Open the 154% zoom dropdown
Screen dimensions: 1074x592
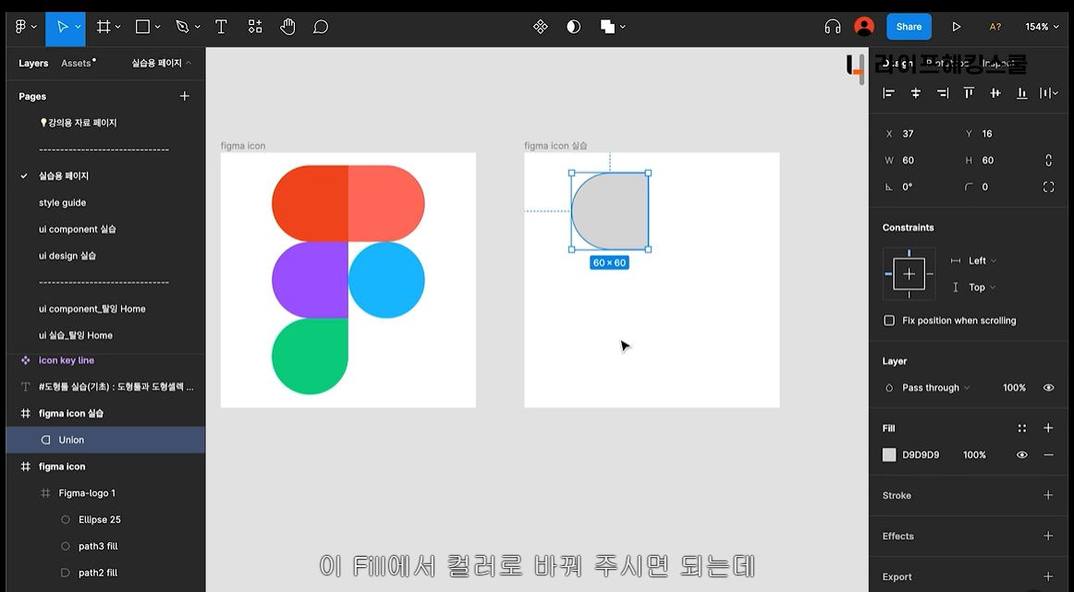point(1042,27)
